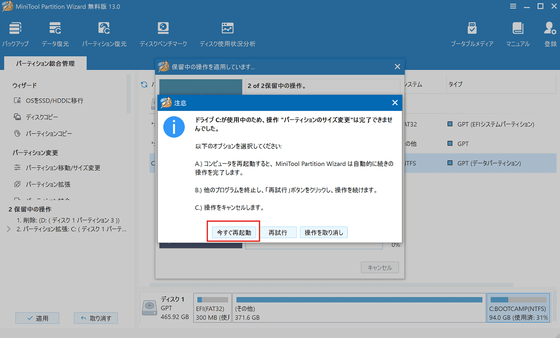The height and width of the screenshot is (338, 560).
Task: Select ディスク 1 GPT disk icon
Action: 150,308
